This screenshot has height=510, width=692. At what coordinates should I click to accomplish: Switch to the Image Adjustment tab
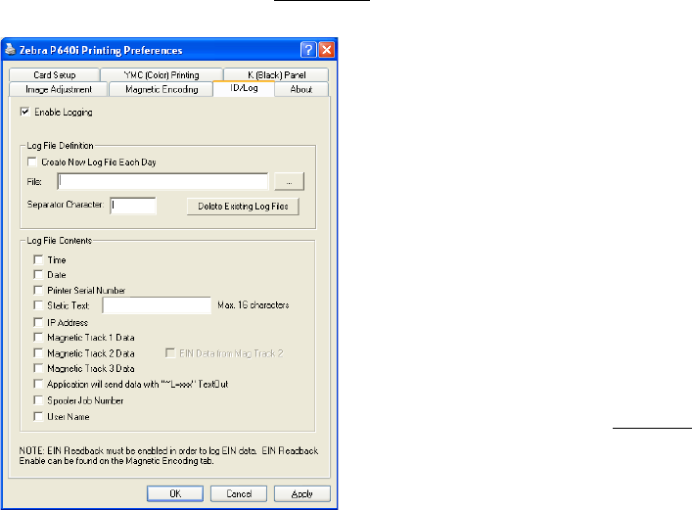click(x=59, y=89)
